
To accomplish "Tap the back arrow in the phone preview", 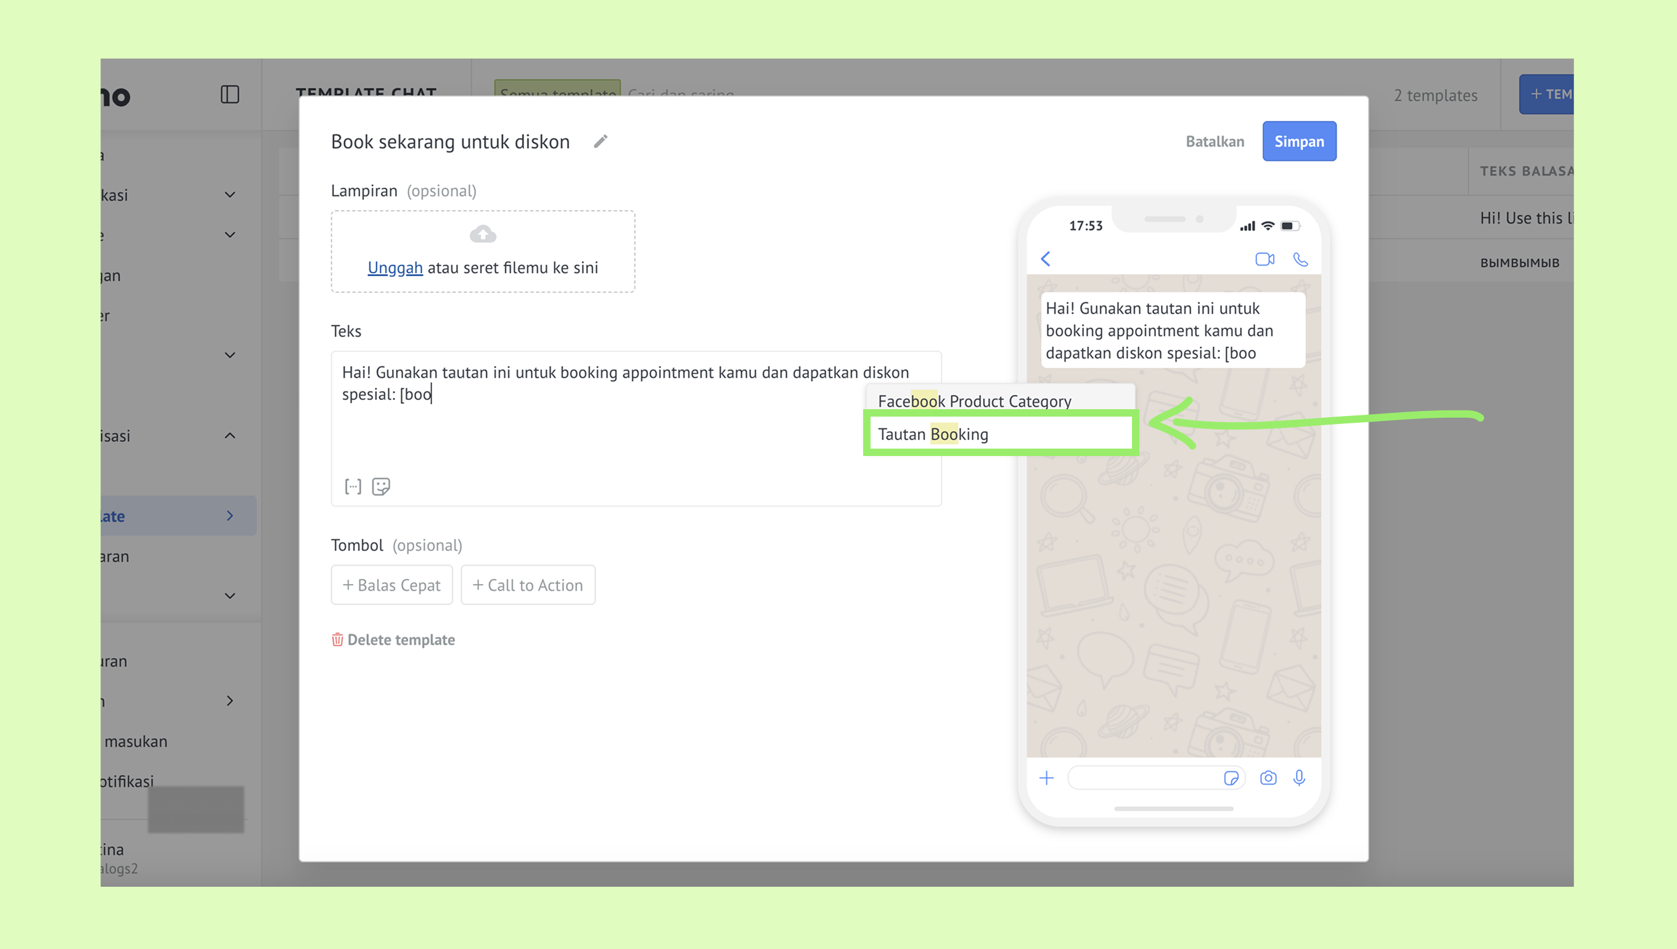I will point(1045,259).
